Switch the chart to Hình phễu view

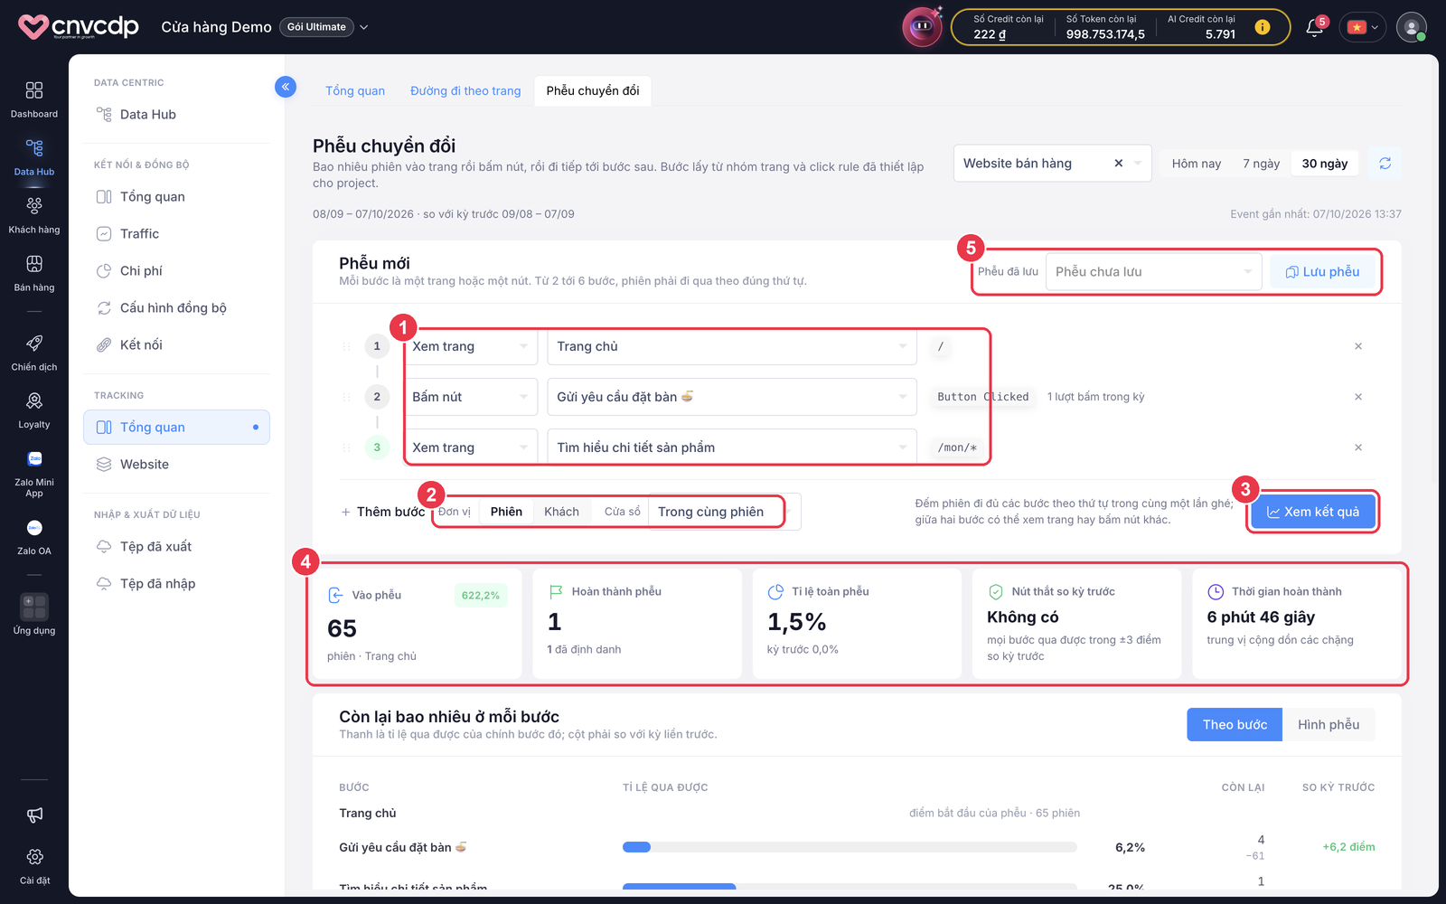coord(1329,725)
